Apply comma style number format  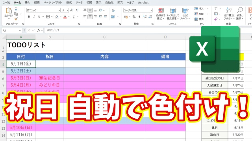[139, 16]
